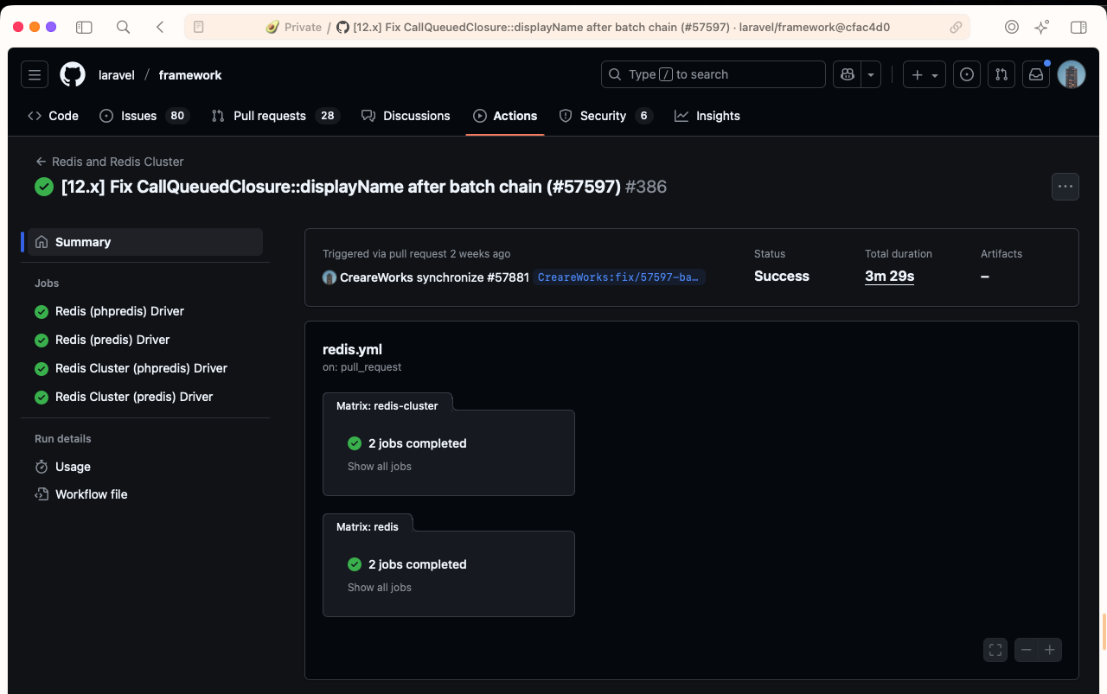Show all jobs in redis matrix
Image resolution: width=1107 pixels, height=694 pixels.
[x=380, y=588]
